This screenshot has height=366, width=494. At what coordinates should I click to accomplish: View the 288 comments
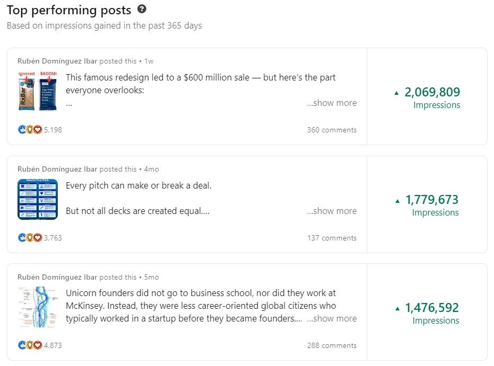click(332, 345)
